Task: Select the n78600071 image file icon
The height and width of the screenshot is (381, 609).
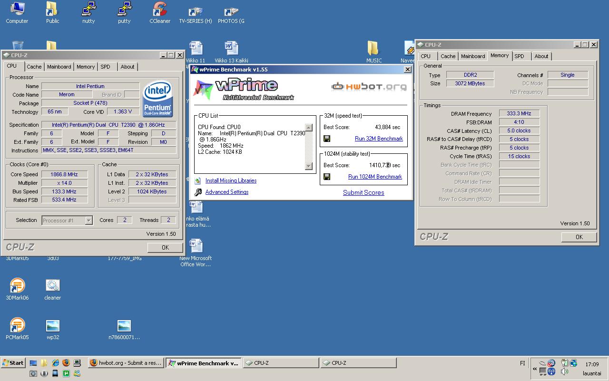Action: click(124, 329)
